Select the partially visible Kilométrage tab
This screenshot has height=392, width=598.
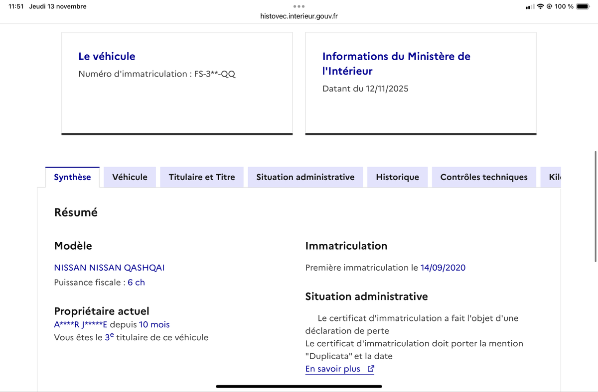551,177
